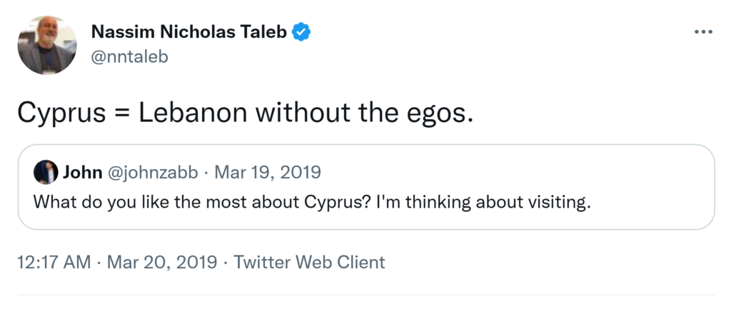Click the name John in quoted tweet
Image resolution: width=731 pixels, height=314 pixels.
point(83,172)
